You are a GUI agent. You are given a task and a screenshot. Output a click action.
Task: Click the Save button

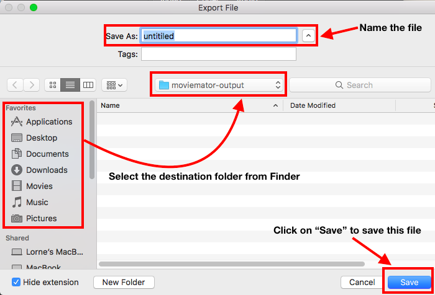[409, 282]
